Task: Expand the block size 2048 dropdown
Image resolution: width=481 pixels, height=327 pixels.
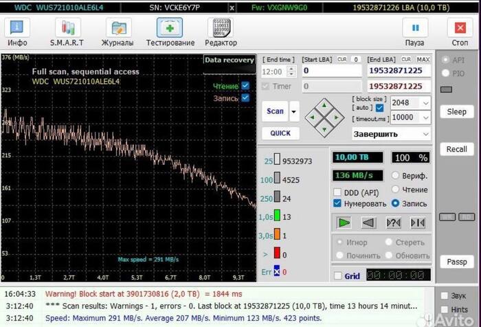Action: point(426,103)
